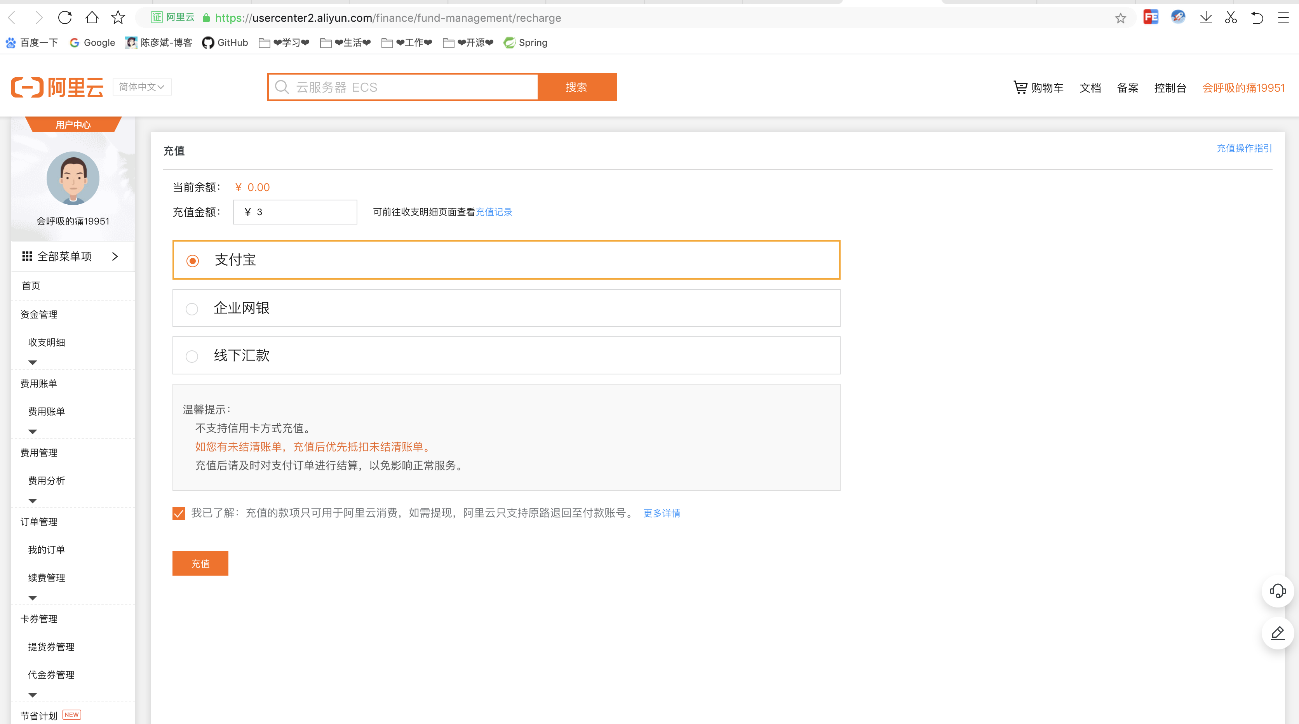Image resolution: width=1299 pixels, height=724 pixels.
Task: Open 生活 bookmark folder
Action: (x=345, y=42)
